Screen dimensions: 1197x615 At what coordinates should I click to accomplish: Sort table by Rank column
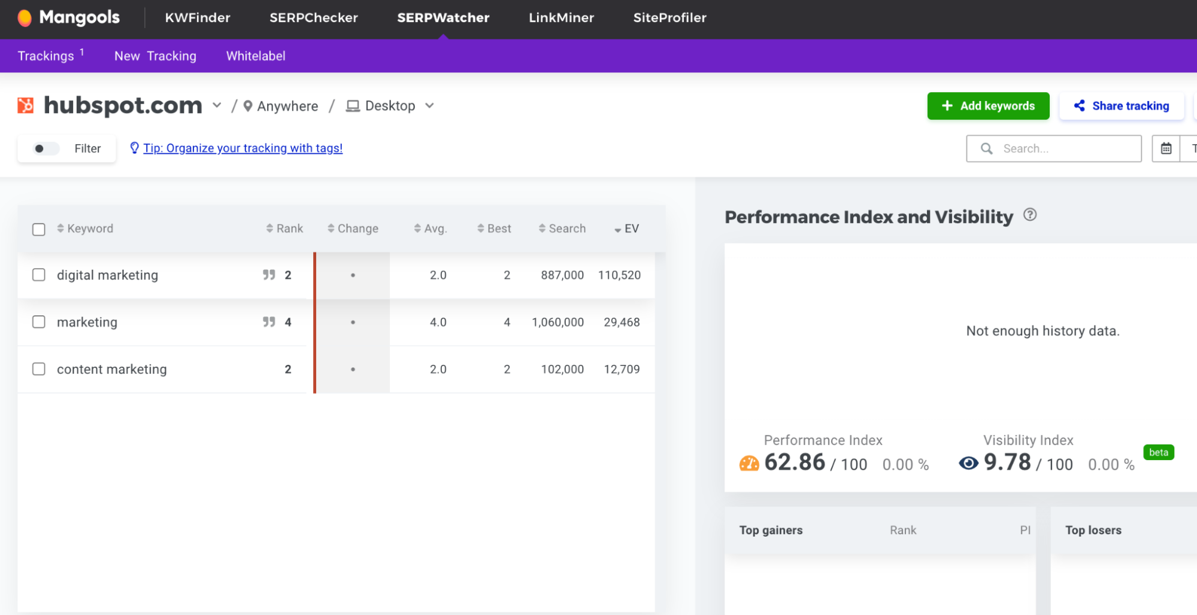click(285, 229)
